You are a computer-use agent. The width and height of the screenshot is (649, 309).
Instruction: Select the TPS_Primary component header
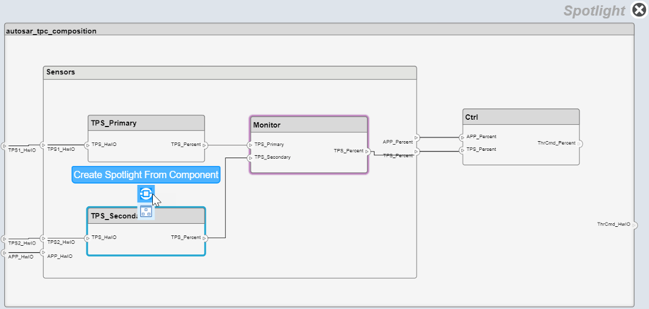146,123
